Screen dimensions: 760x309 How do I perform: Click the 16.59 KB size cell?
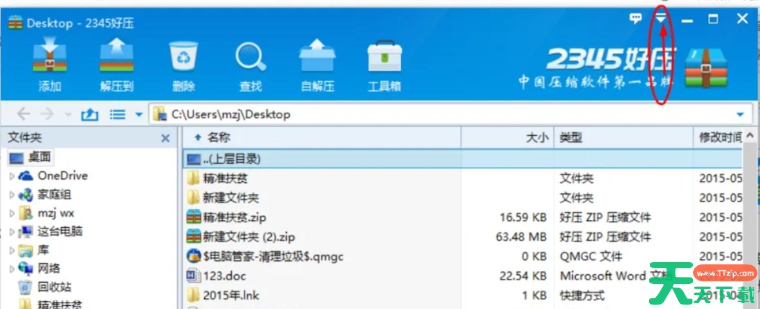524,218
